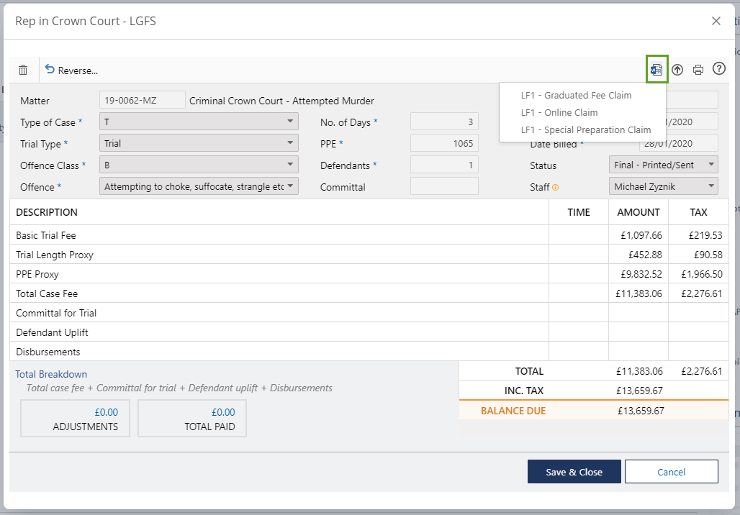Select LF1 - Special Preparation Claim

(585, 130)
